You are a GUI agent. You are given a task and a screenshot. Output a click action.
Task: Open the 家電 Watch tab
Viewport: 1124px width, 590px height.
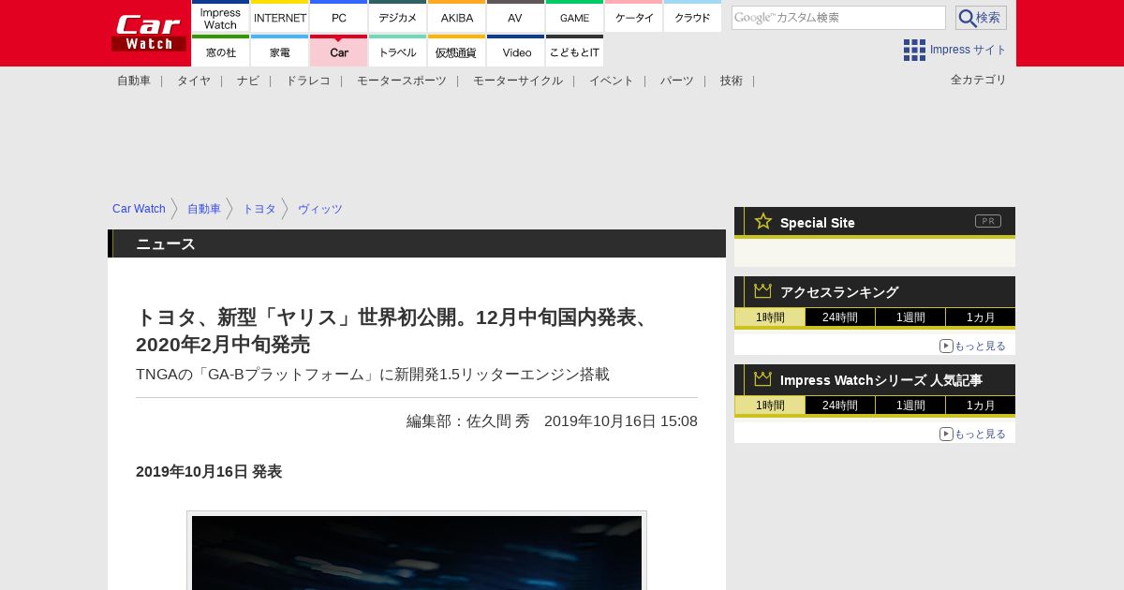(x=280, y=52)
